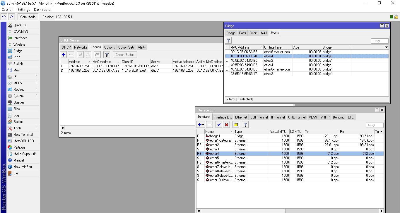
Task: Open the Settings menu
Action: pos(24,10)
